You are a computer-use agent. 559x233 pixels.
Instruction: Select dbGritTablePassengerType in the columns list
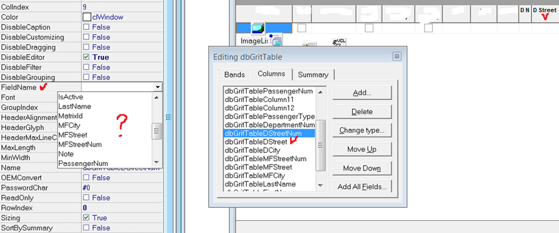[x=269, y=116]
